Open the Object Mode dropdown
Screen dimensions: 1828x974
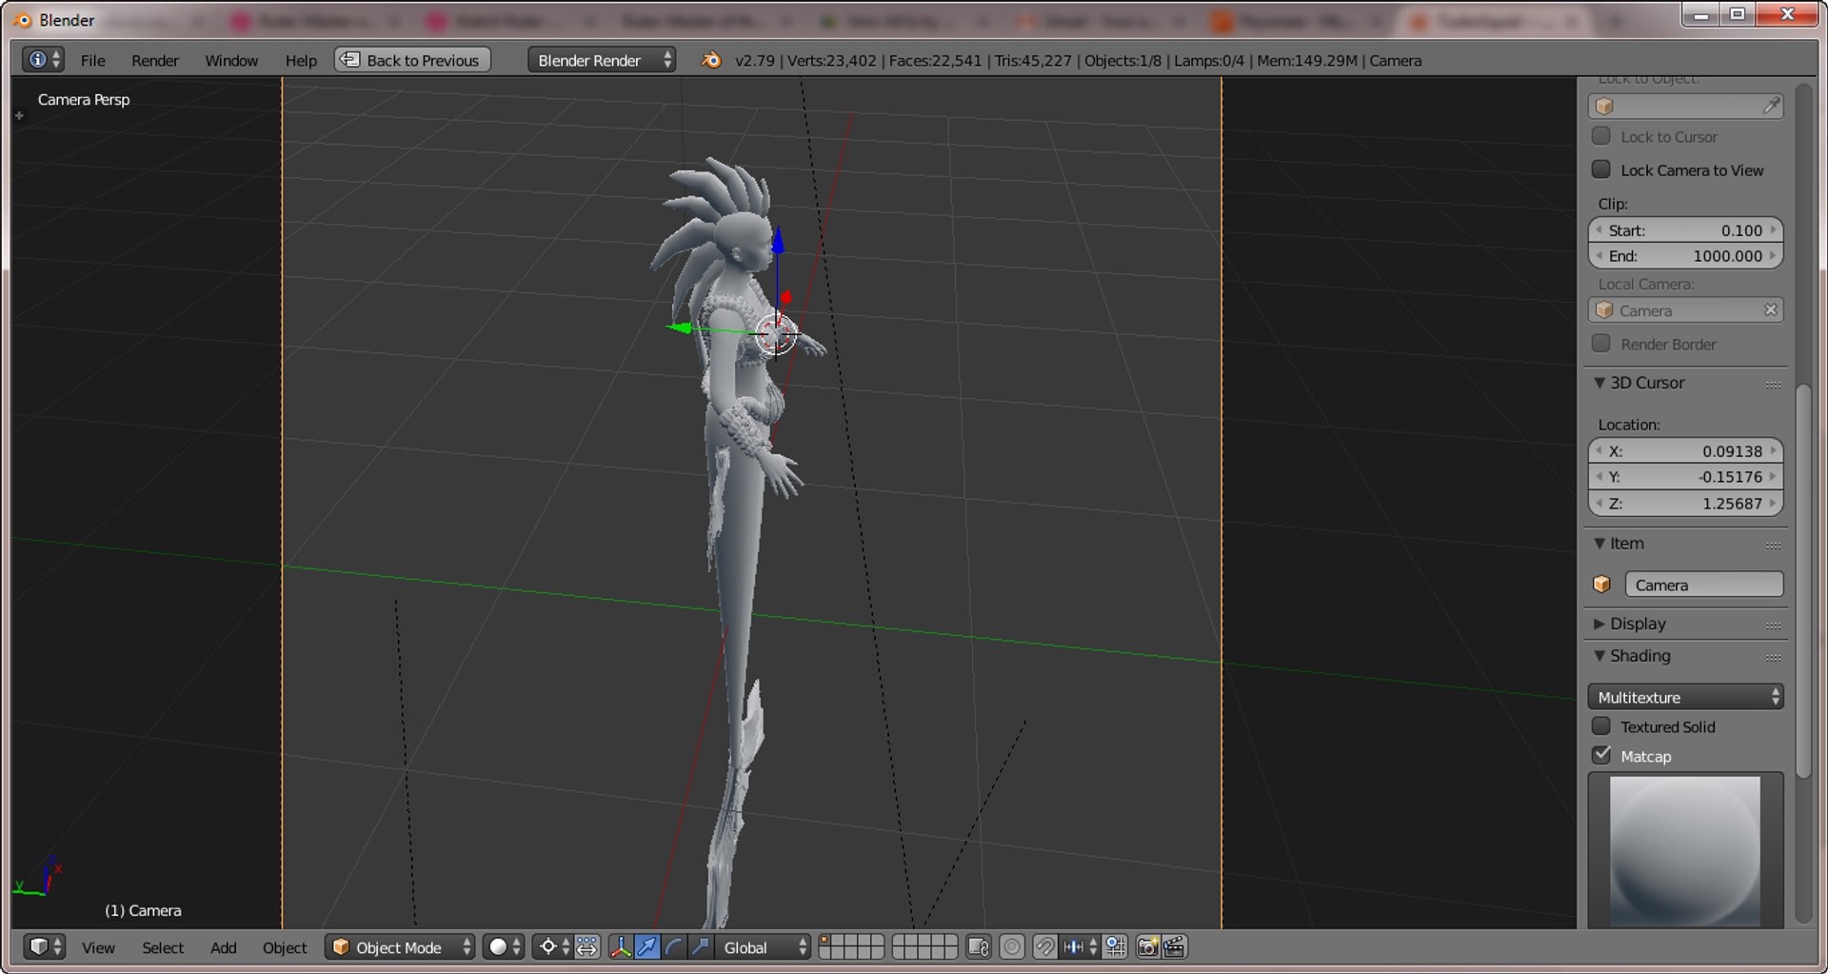point(400,947)
